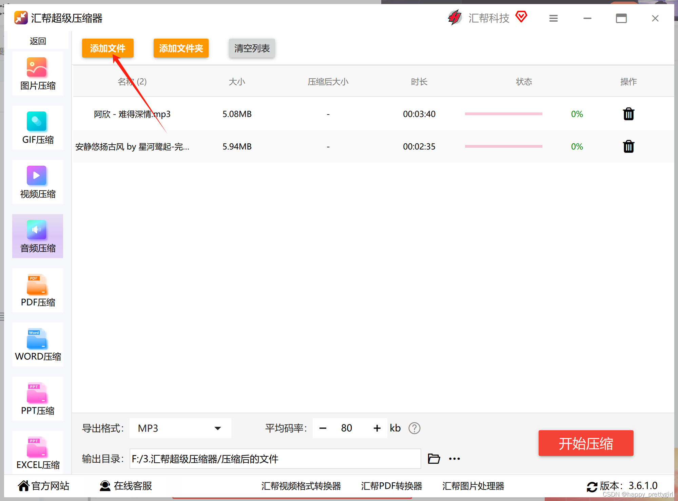
Task: Click the 输出目录 path input field
Action: coord(275,459)
